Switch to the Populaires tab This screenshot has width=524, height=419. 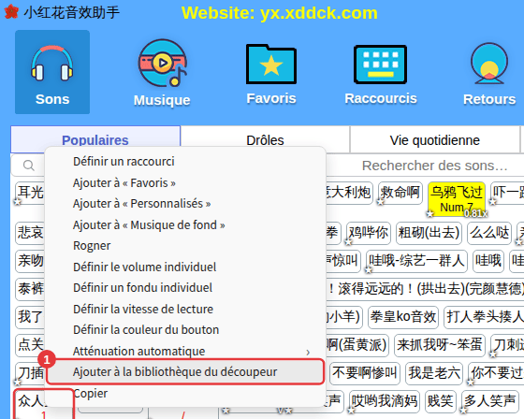[95, 140]
